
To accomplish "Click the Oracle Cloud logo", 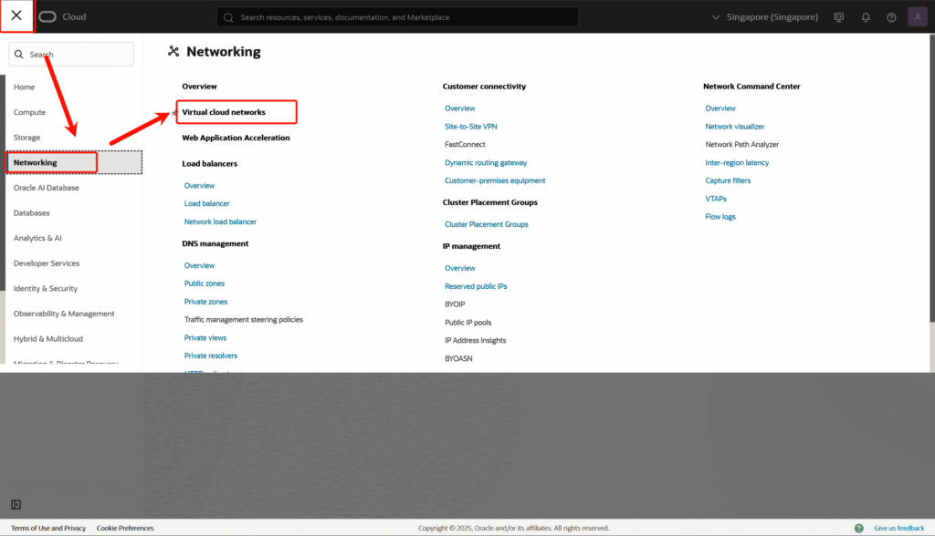I will 62,16.
